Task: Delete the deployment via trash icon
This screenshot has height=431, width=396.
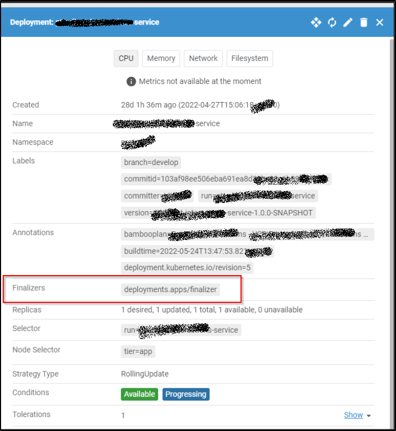Action: click(364, 22)
